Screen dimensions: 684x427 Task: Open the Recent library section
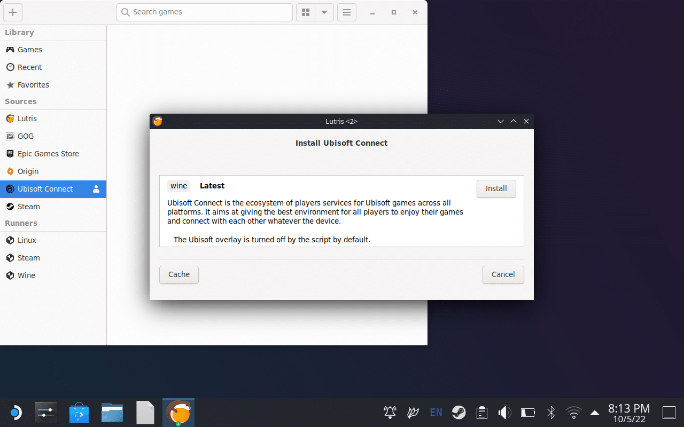click(53, 67)
